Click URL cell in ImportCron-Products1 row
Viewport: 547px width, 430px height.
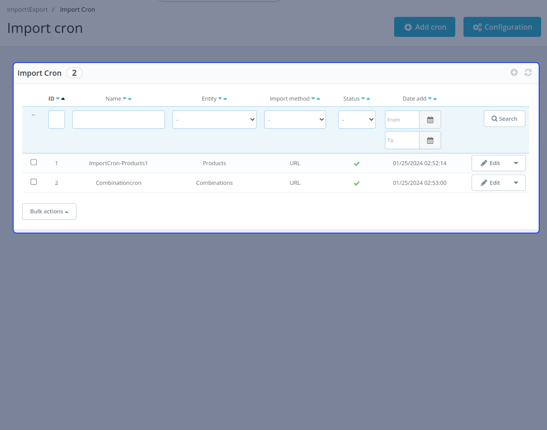tap(295, 163)
